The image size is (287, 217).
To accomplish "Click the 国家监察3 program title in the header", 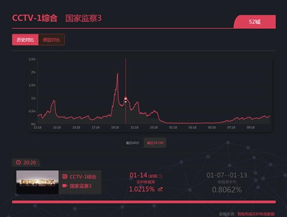I will click(x=83, y=18).
